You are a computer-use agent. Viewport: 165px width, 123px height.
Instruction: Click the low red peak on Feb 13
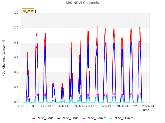coord(53,83)
